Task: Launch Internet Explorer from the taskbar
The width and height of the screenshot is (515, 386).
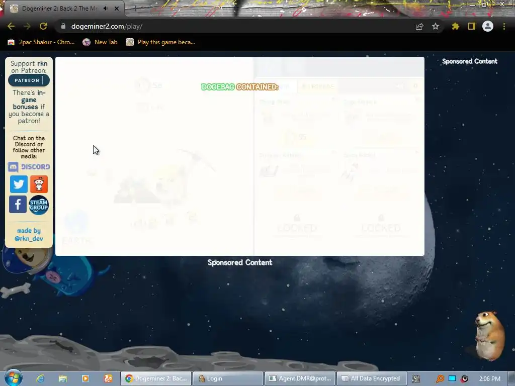Action: pos(40,378)
